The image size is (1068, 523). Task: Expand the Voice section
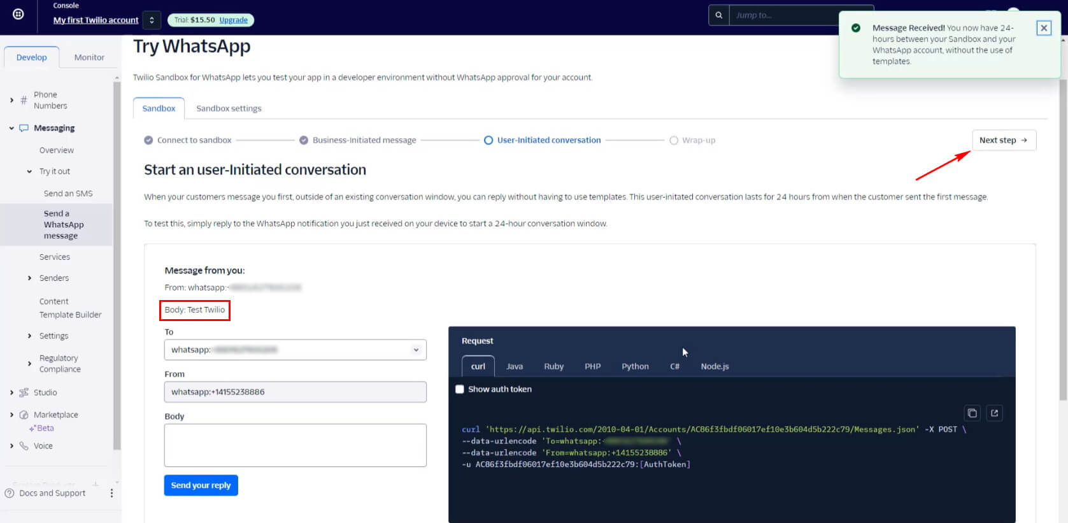click(11, 446)
